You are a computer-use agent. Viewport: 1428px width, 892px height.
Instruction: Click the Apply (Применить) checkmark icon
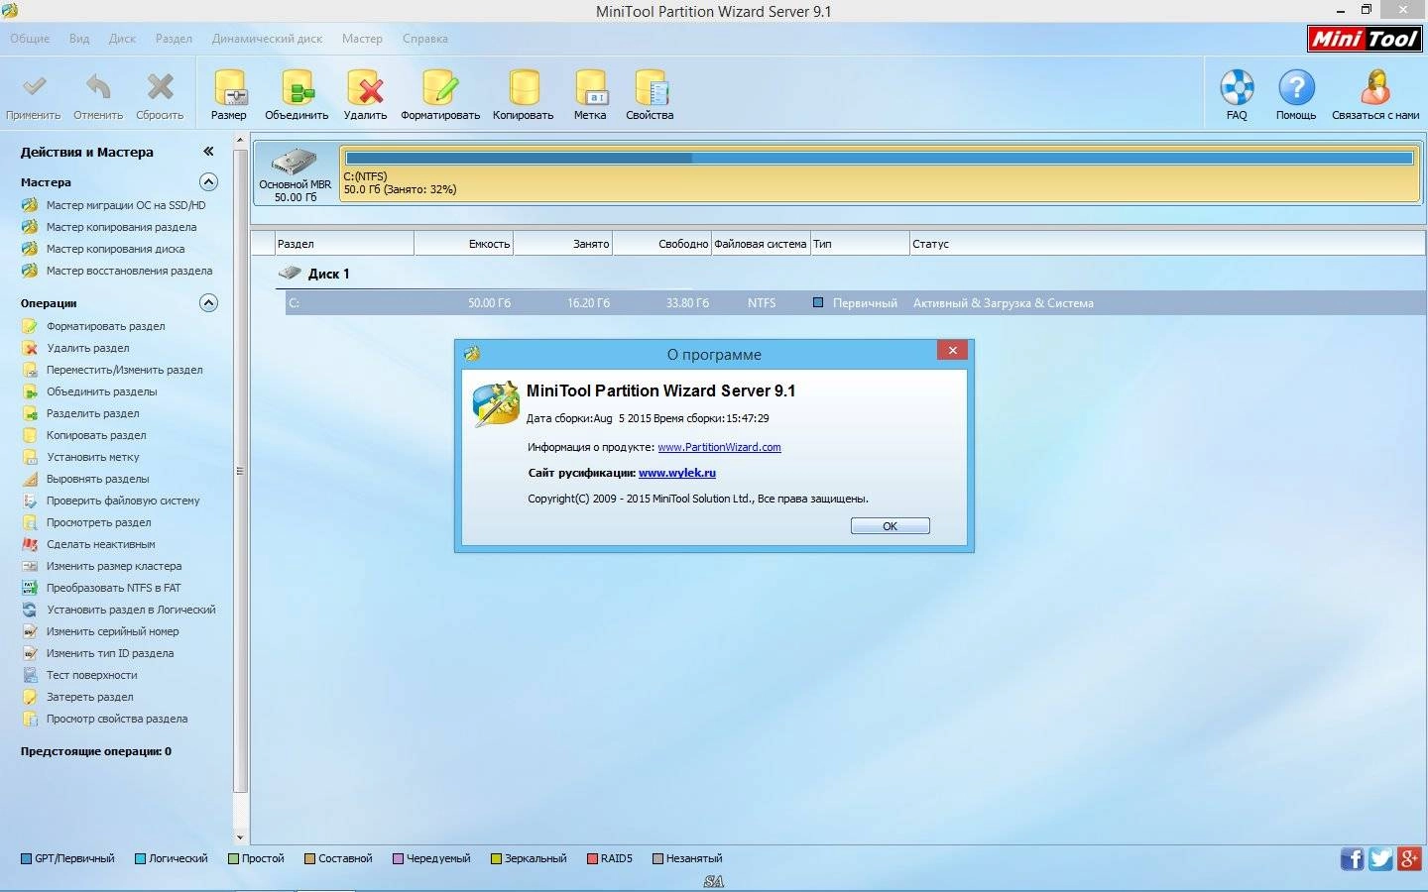tap(34, 87)
